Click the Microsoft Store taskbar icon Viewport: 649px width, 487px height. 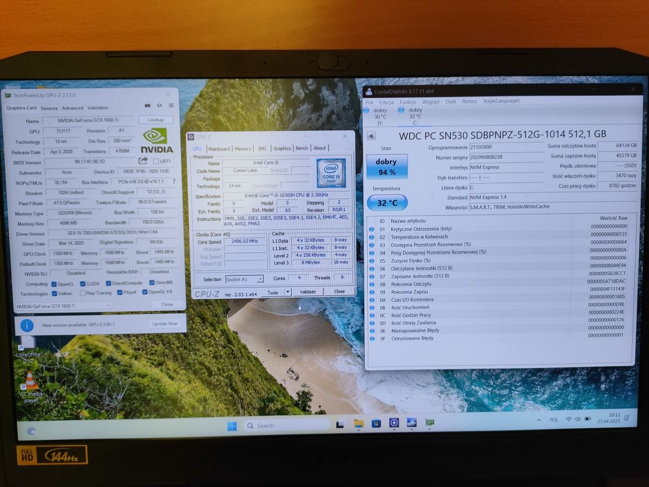tap(376, 423)
